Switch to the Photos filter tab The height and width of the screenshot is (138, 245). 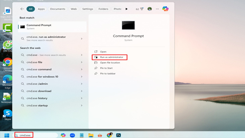pyautogui.click(x=117, y=9)
